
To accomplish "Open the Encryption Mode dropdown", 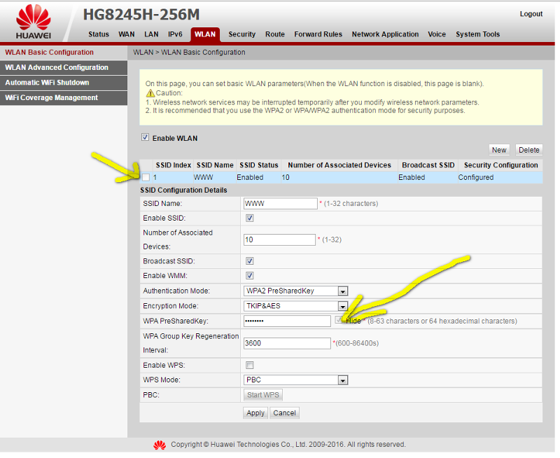I will [x=295, y=306].
